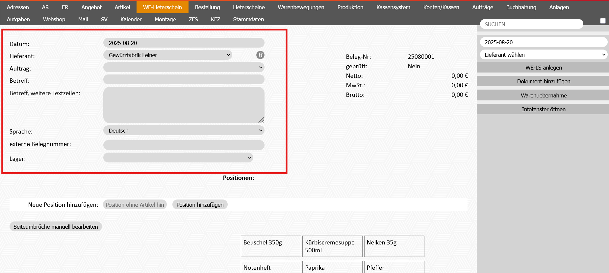Select the Paprika article tile
Screen dimensions: 609x273
tap(332, 267)
